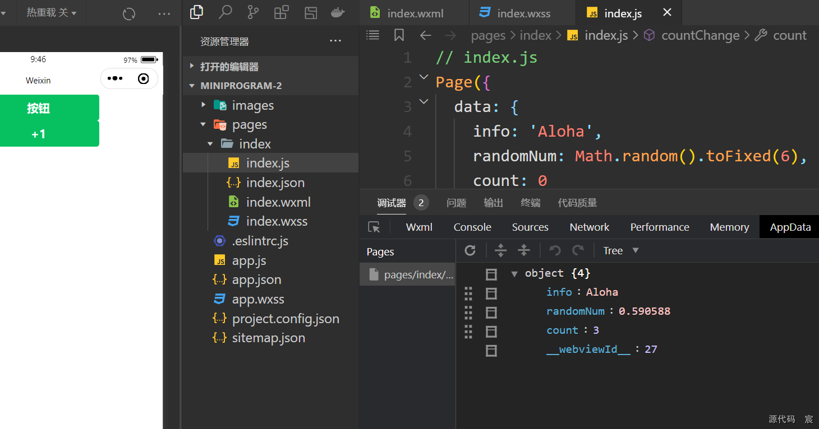This screenshot has height=429, width=819.
Task: Switch to the index.wxml editor tab
Action: pos(414,13)
